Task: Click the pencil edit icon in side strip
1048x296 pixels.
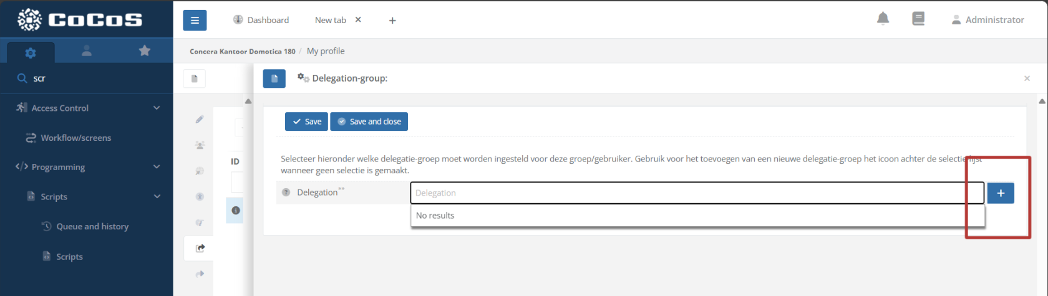Action: (x=200, y=119)
